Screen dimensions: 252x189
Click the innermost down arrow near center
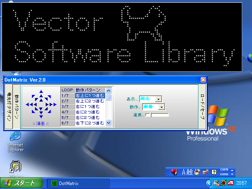pyautogui.click(x=41, y=109)
